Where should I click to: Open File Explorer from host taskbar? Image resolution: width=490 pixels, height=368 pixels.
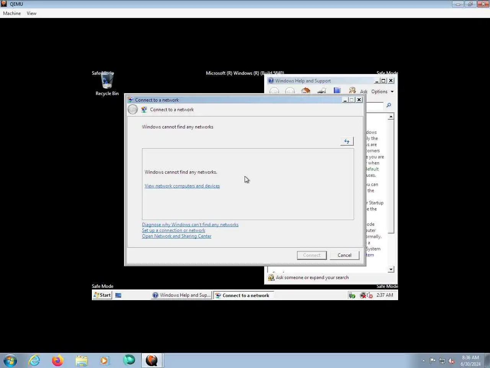click(x=81, y=360)
